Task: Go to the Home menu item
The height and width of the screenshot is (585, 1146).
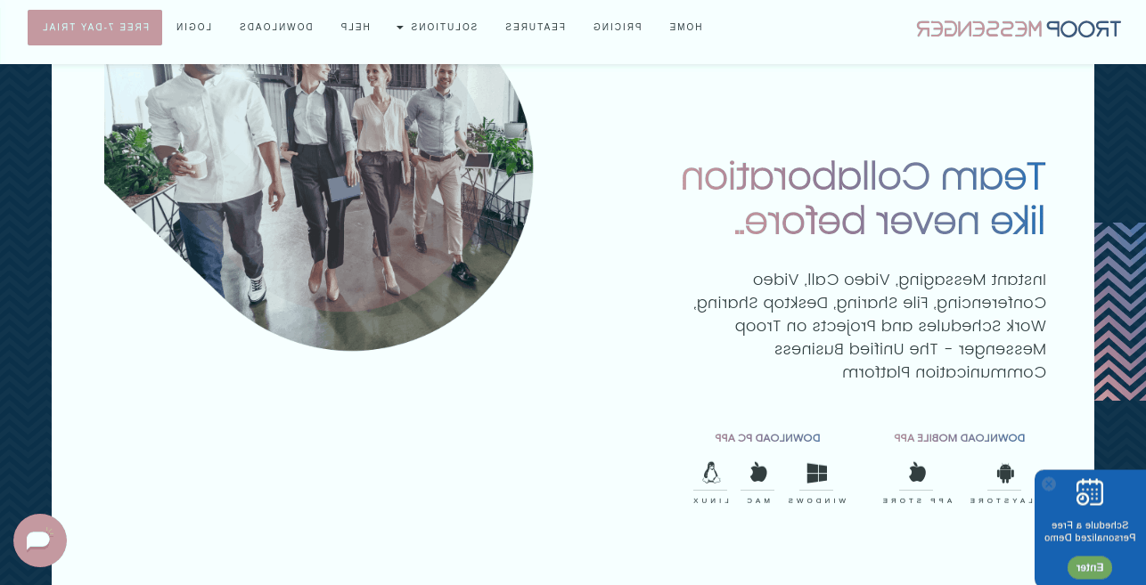Action: pyautogui.click(x=686, y=28)
